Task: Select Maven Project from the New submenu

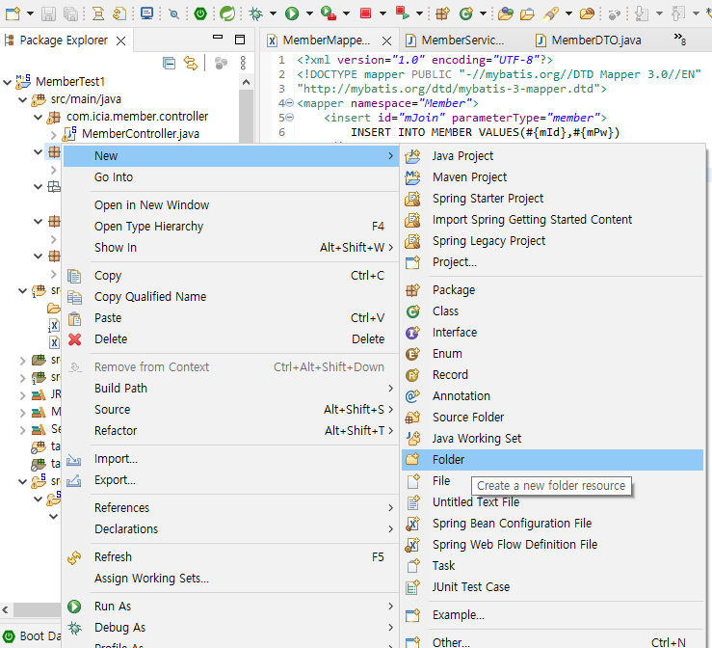Action: point(553,176)
